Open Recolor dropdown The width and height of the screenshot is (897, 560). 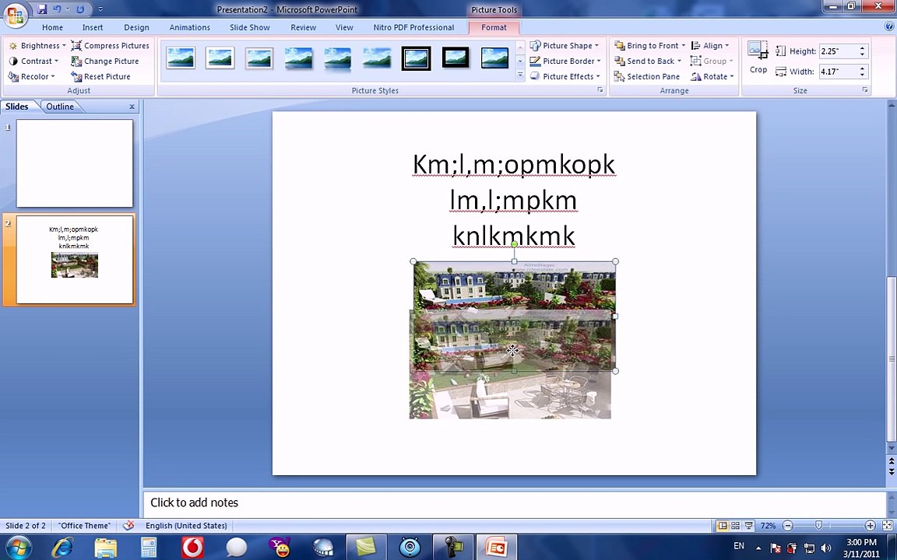(x=31, y=76)
